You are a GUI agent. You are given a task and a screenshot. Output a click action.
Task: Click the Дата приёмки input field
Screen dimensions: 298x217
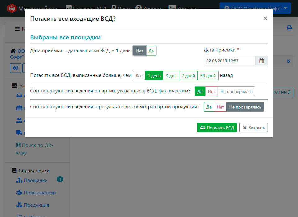tap(229, 61)
